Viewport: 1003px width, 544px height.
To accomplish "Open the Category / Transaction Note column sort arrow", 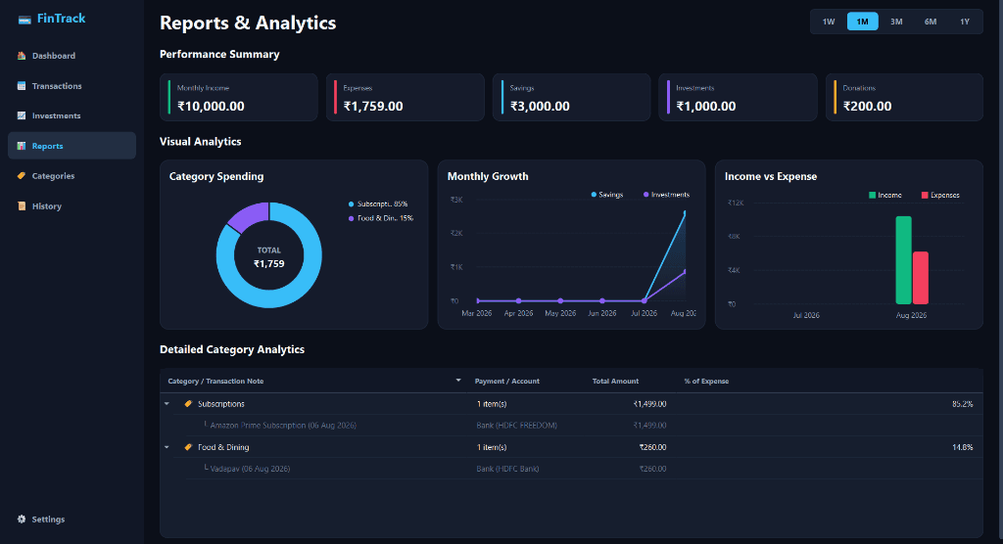I will (458, 381).
